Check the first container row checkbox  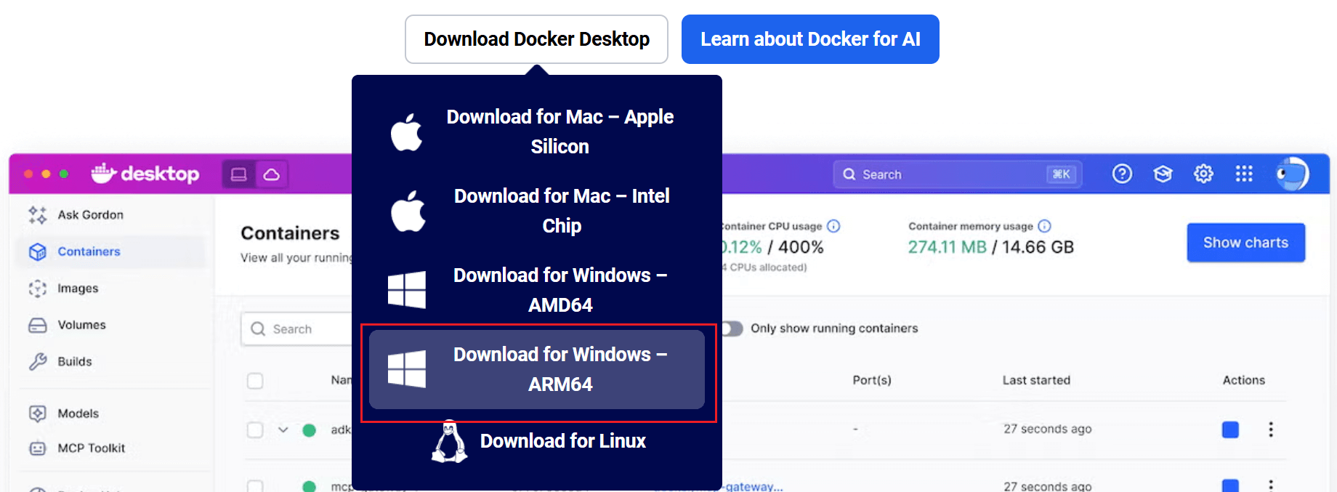[255, 430]
